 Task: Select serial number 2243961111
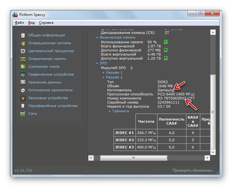coord(168,102)
